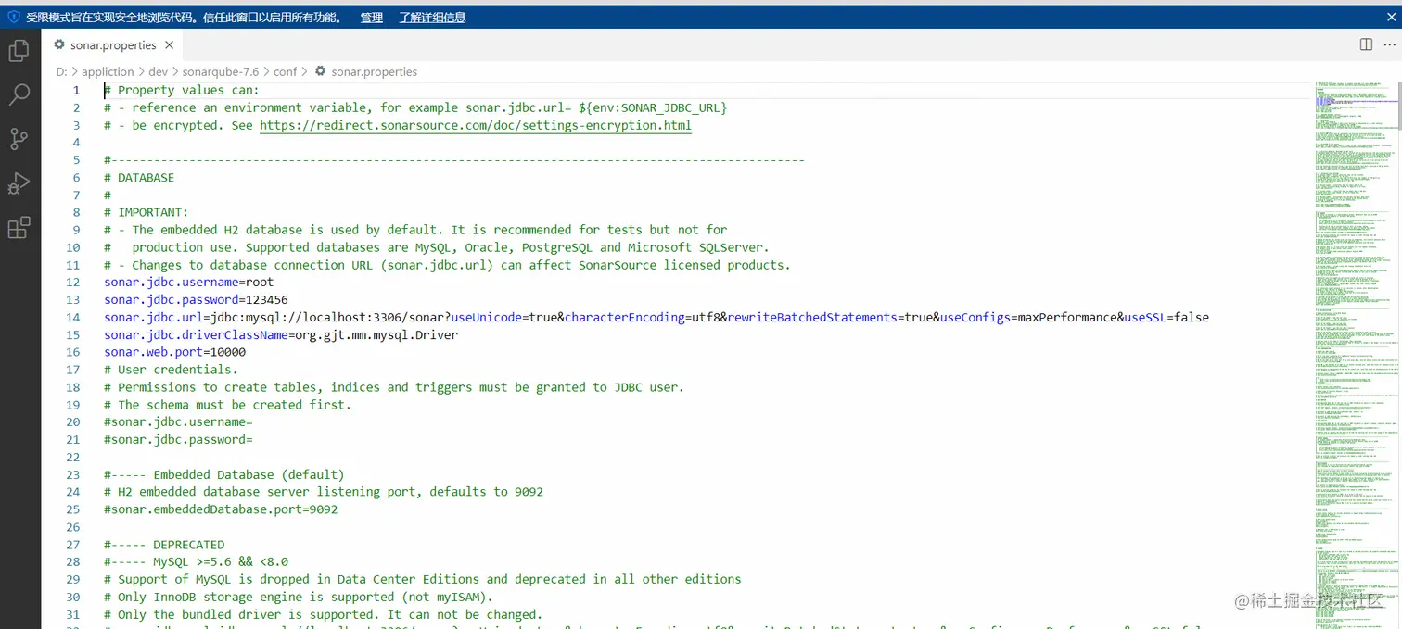The width and height of the screenshot is (1402, 629).
Task: Click the 管理 banner action
Action: (x=371, y=17)
